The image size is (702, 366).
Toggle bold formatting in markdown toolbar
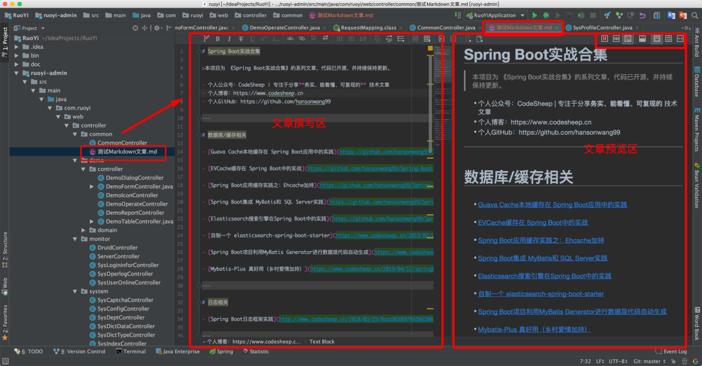[218, 39]
